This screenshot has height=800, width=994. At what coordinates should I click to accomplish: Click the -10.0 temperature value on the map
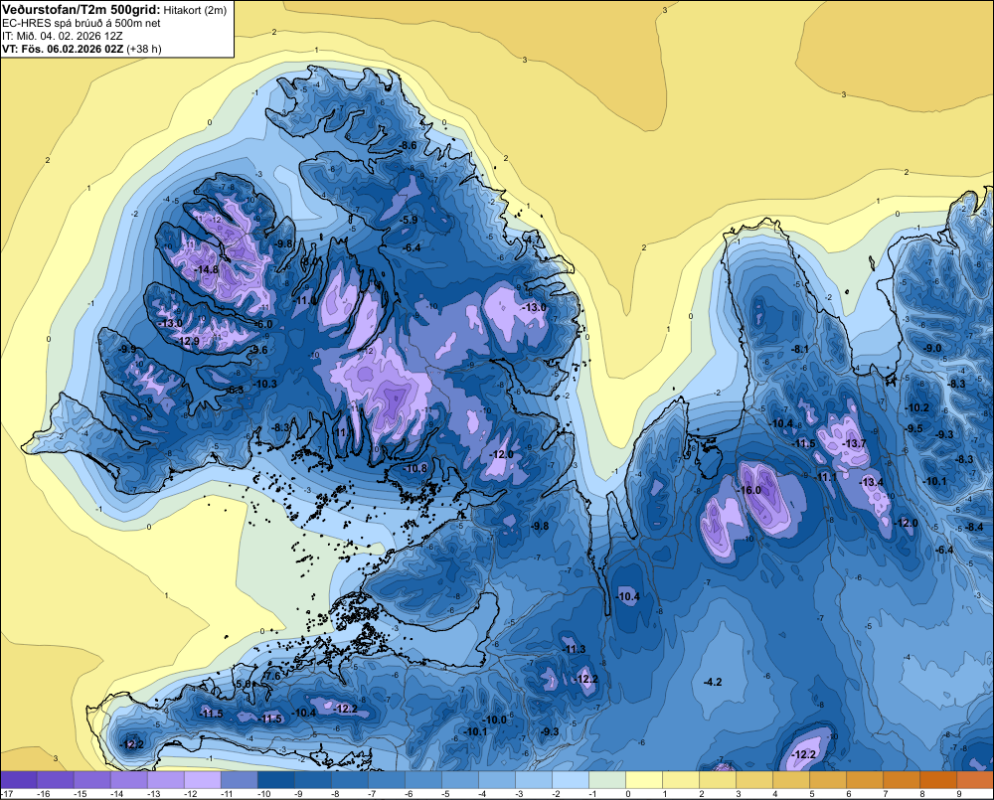point(494,720)
